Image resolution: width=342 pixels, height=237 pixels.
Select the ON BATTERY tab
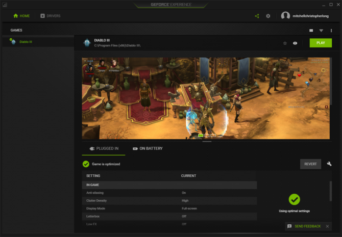click(148, 148)
